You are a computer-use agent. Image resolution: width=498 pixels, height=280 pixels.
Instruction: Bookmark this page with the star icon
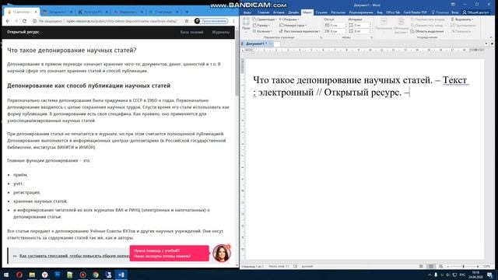187,21
